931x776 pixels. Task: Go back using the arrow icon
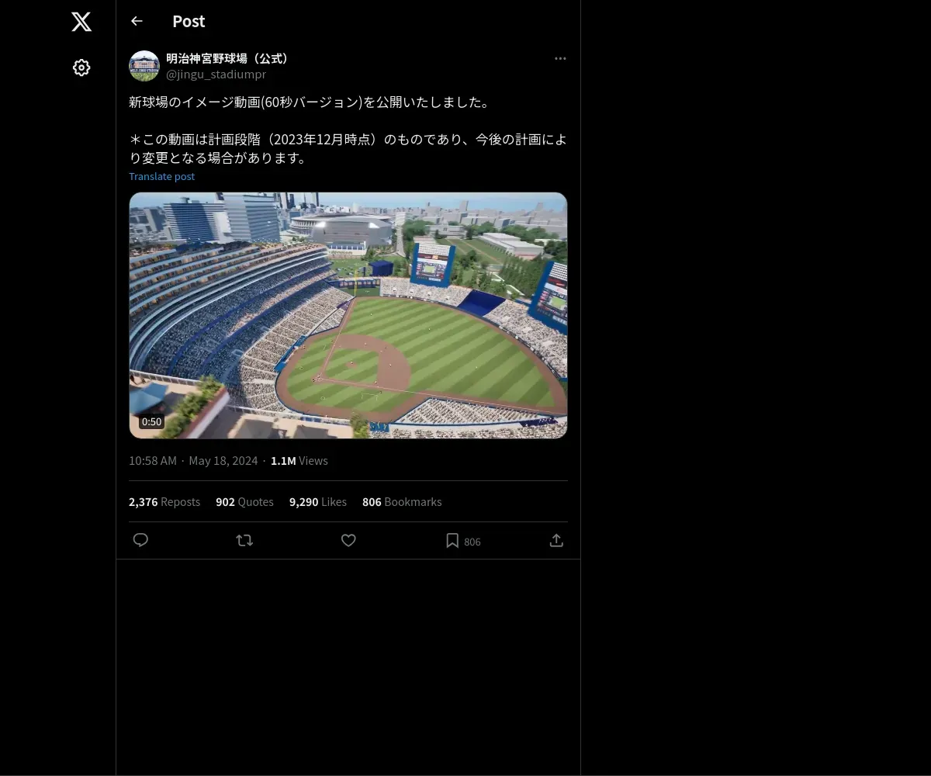tap(137, 21)
